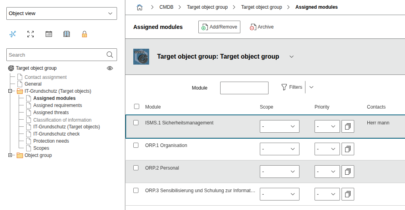Click copy icon in ORP.3 Sensibilisierung row
This screenshot has width=405, height=210.
[347, 194]
